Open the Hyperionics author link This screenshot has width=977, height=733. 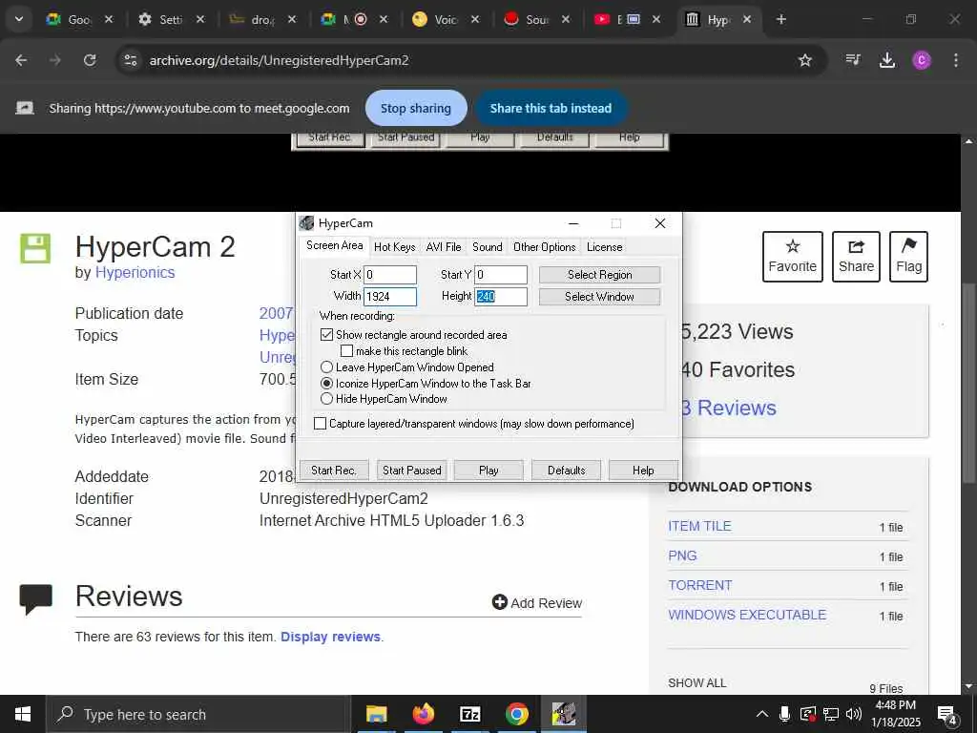click(x=135, y=272)
